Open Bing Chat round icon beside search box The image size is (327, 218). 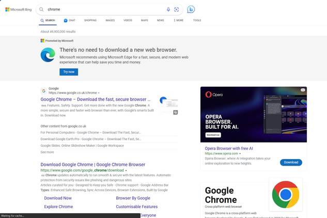click(x=191, y=9)
